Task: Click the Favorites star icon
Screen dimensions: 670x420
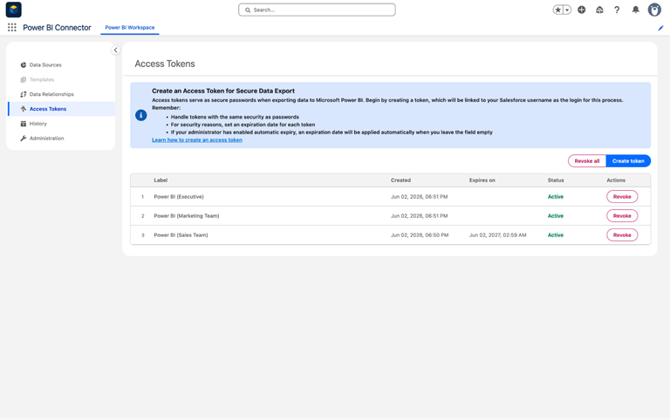Action: pyautogui.click(x=558, y=10)
